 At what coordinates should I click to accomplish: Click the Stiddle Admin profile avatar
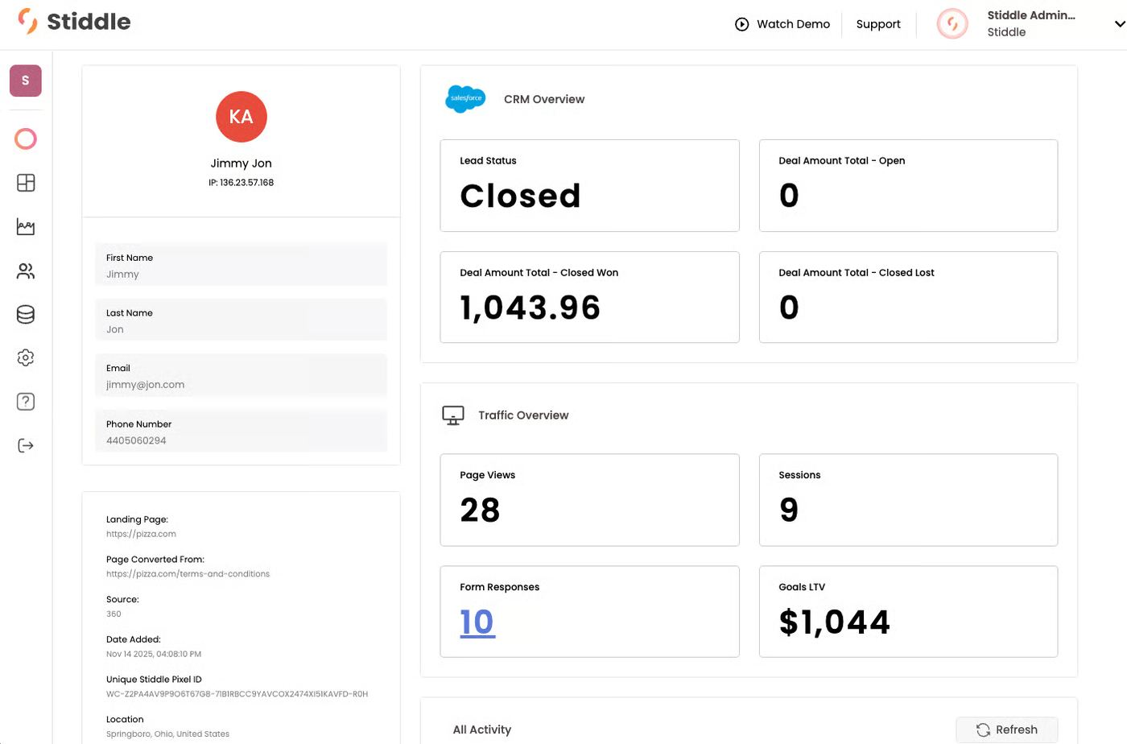952,23
